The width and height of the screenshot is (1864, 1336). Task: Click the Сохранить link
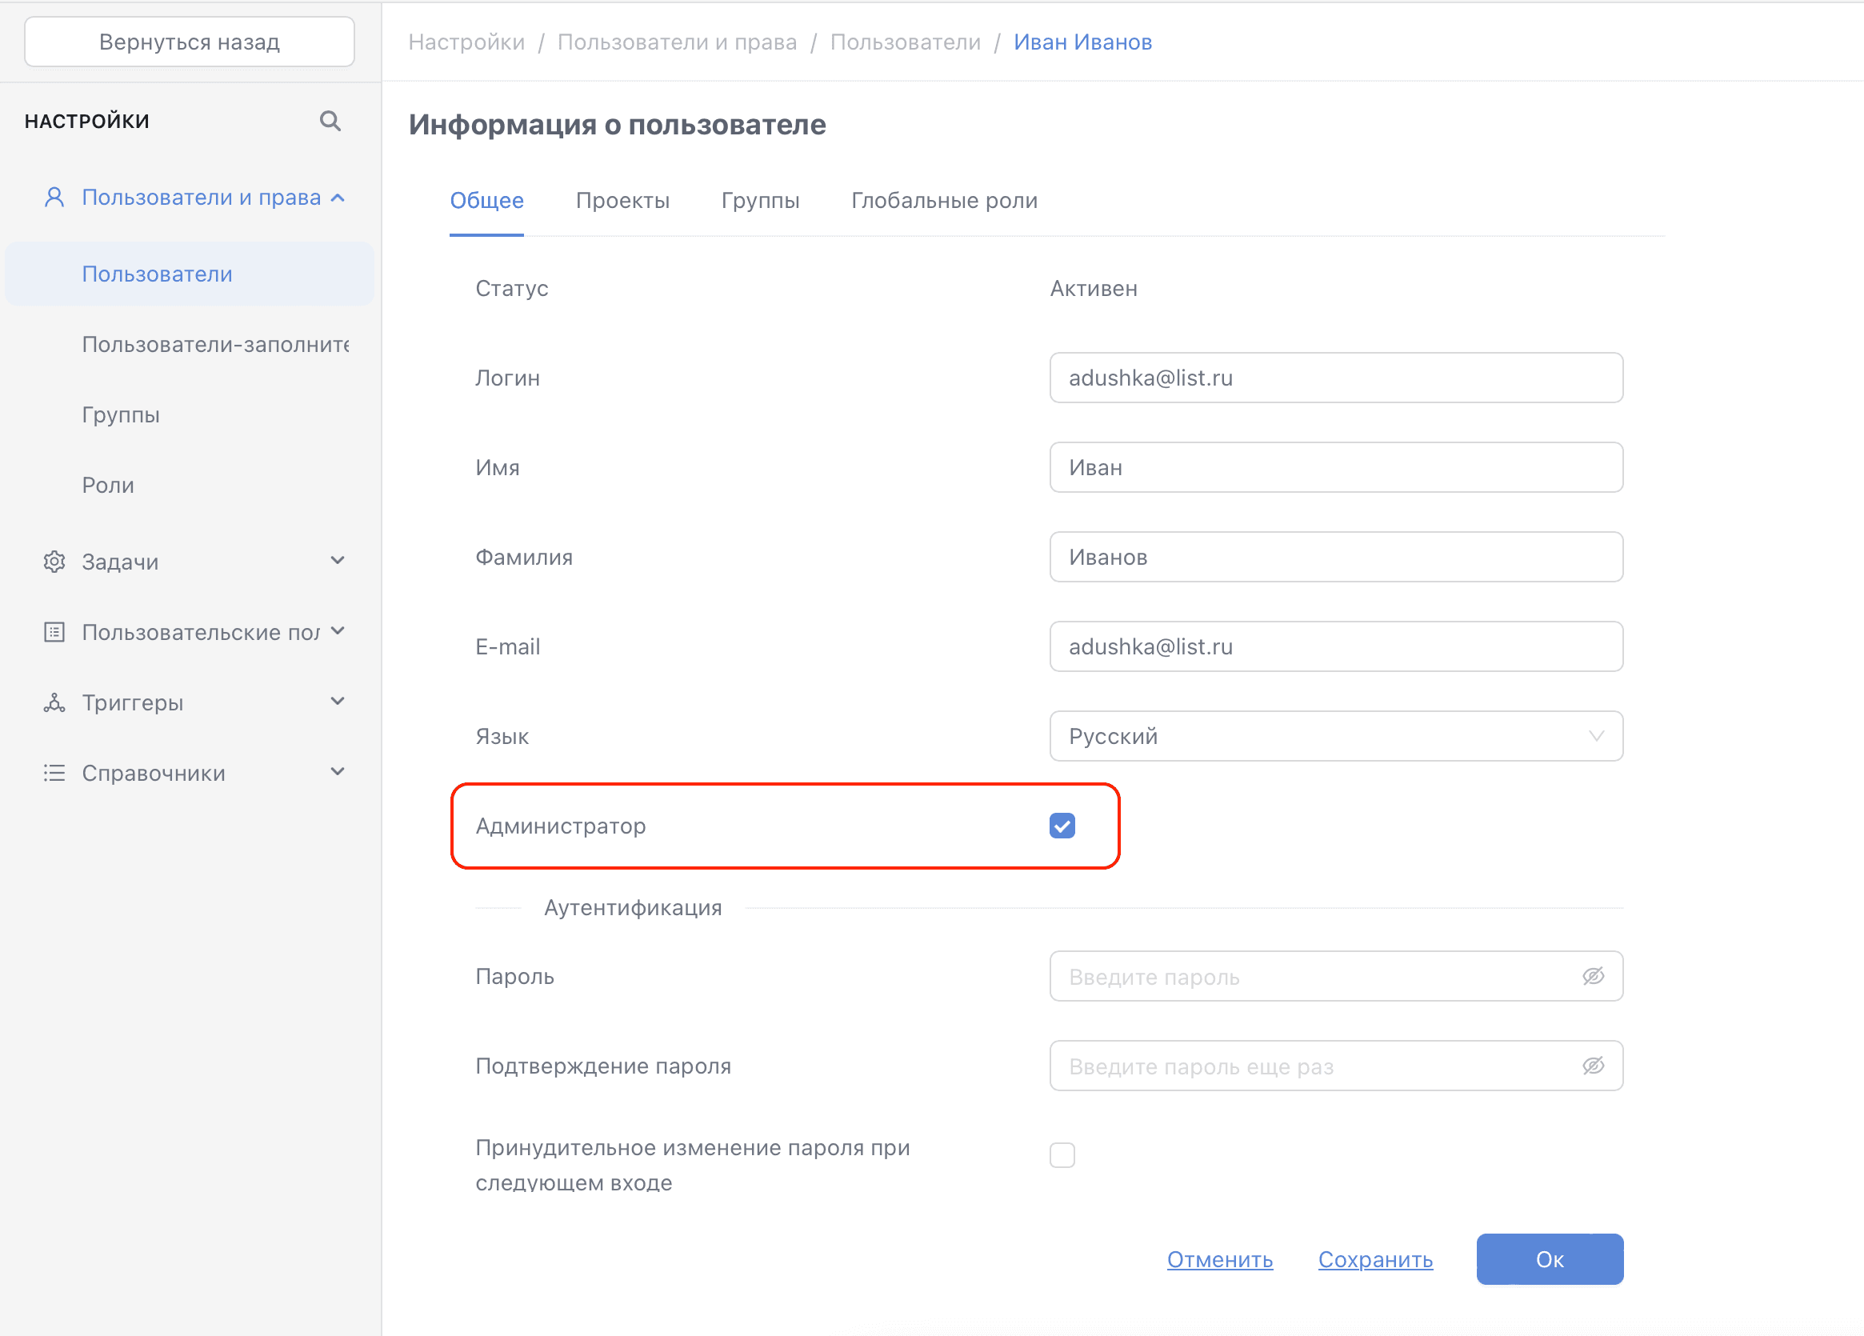click(x=1375, y=1258)
